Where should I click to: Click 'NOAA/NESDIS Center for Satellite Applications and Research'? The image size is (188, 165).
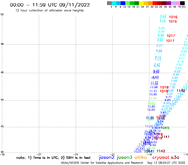[102, 163]
